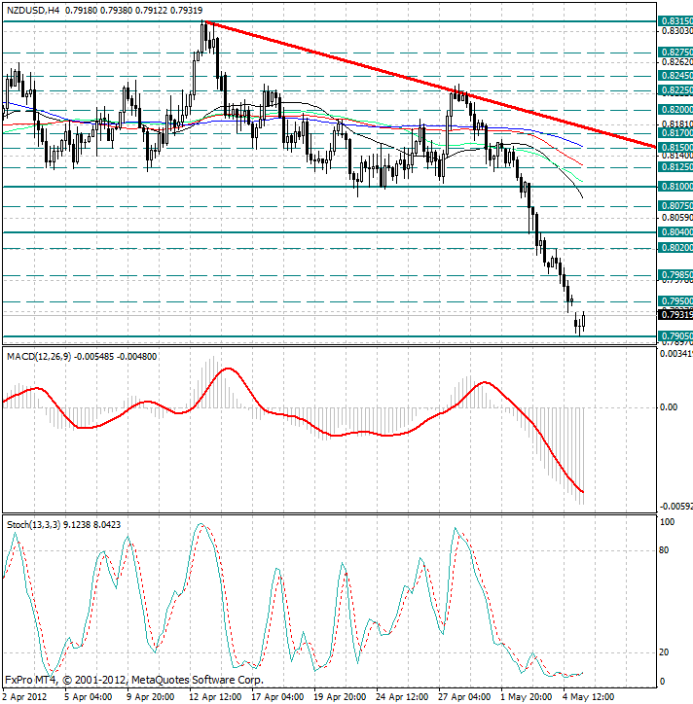693x704 pixels.
Task: Select the 0.79850 price level label
Action: coord(675,275)
